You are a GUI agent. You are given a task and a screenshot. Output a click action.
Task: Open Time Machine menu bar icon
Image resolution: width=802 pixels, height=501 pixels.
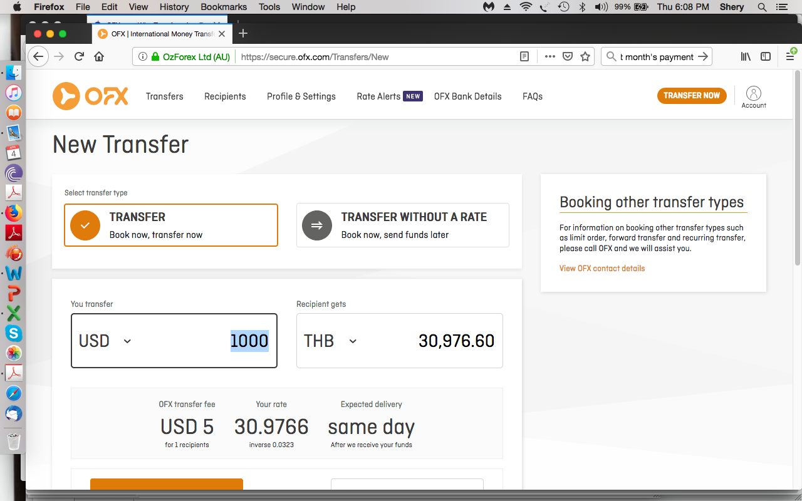[564, 7]
